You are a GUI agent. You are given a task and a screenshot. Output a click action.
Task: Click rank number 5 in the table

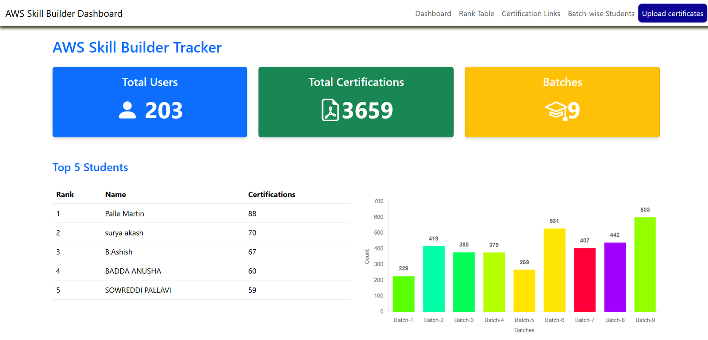click(58, 290)
